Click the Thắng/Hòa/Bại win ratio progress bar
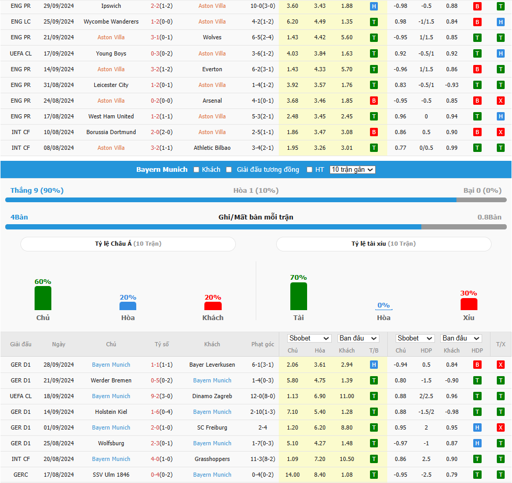Image resolution: width=512 pixels, height=483 pixels. pyautogui.click(x=256, y=200)
